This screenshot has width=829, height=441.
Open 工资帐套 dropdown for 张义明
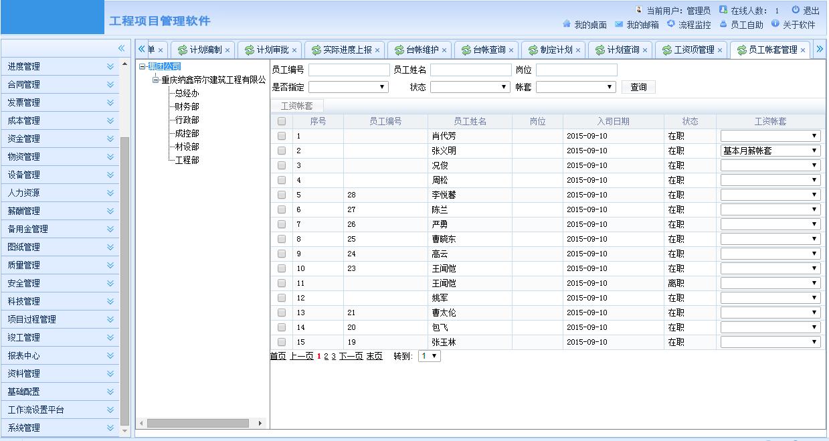770,151
